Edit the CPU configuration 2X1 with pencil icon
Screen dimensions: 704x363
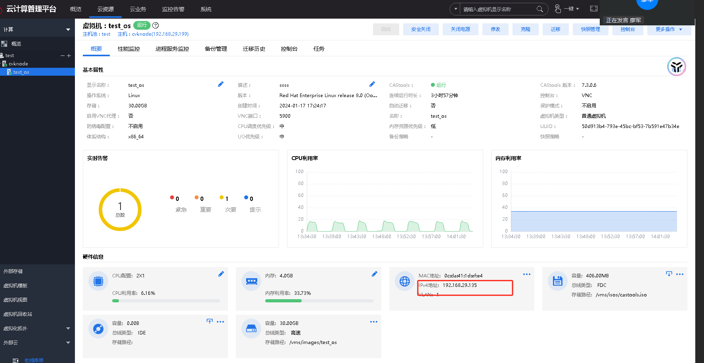[x=221, y=274]
